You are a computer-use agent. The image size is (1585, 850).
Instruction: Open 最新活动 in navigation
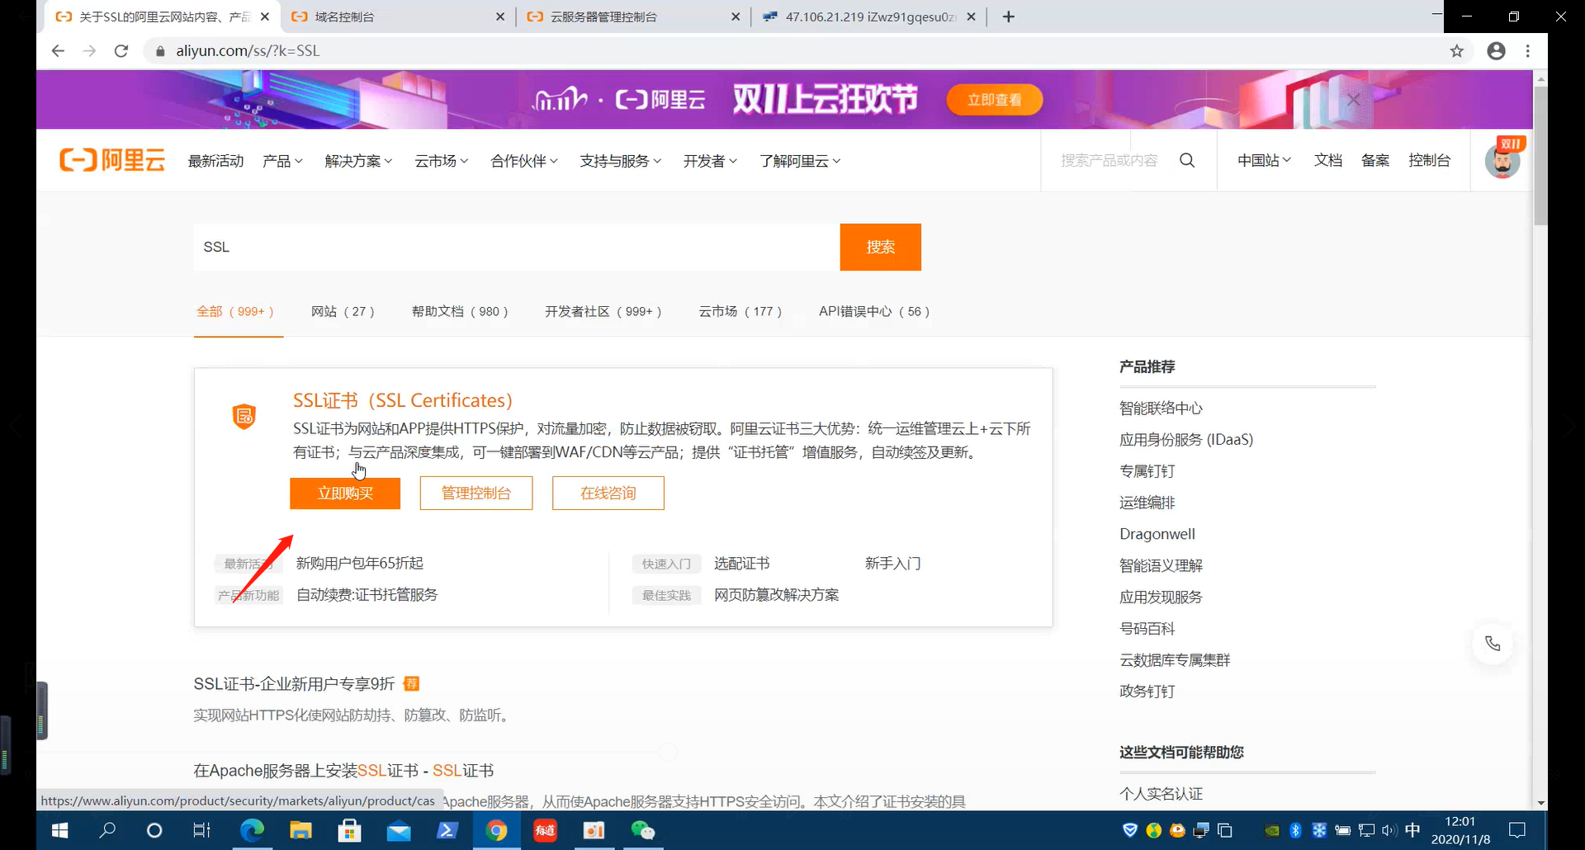[215, 161]
